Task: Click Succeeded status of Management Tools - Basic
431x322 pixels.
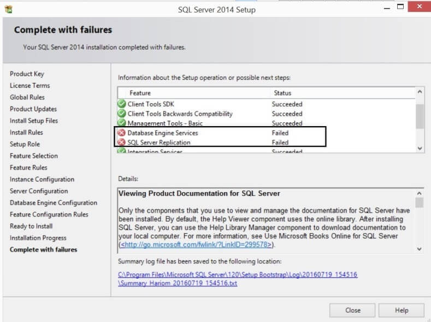Action: click(287, 123)
